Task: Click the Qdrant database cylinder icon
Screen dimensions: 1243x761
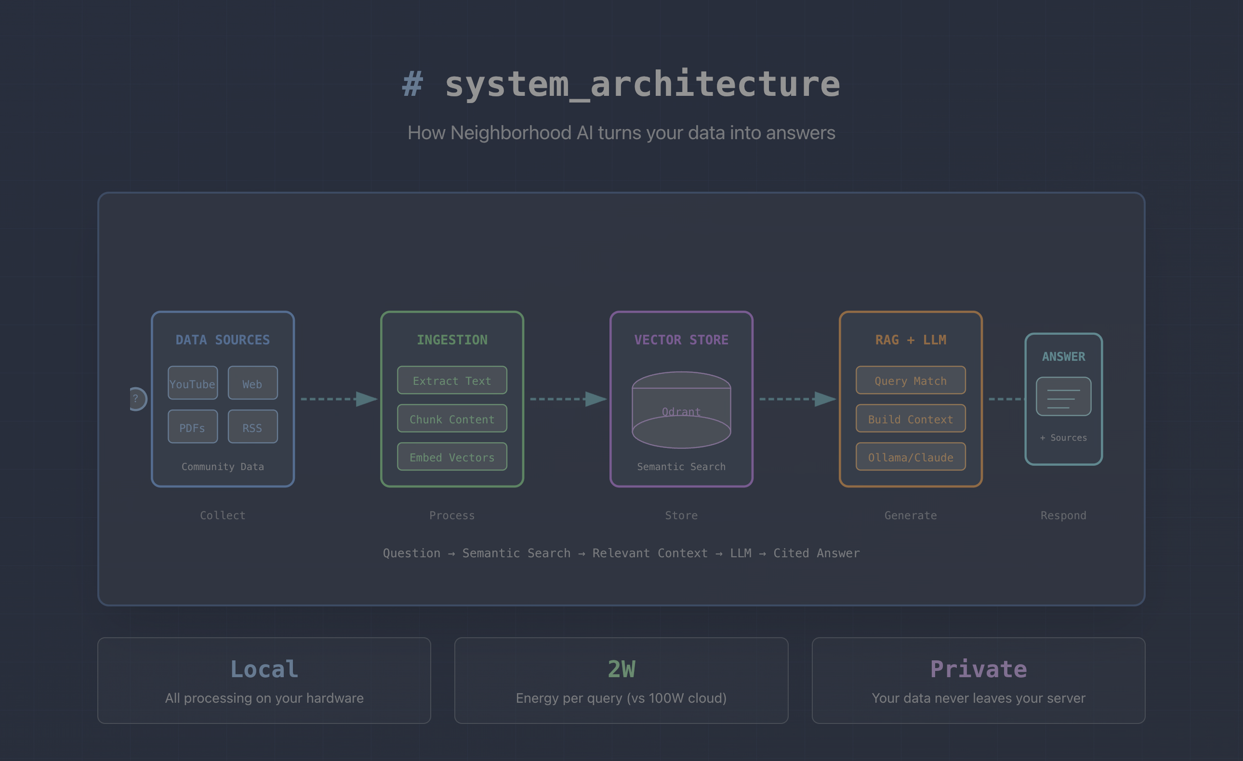Action: (681, 410)
